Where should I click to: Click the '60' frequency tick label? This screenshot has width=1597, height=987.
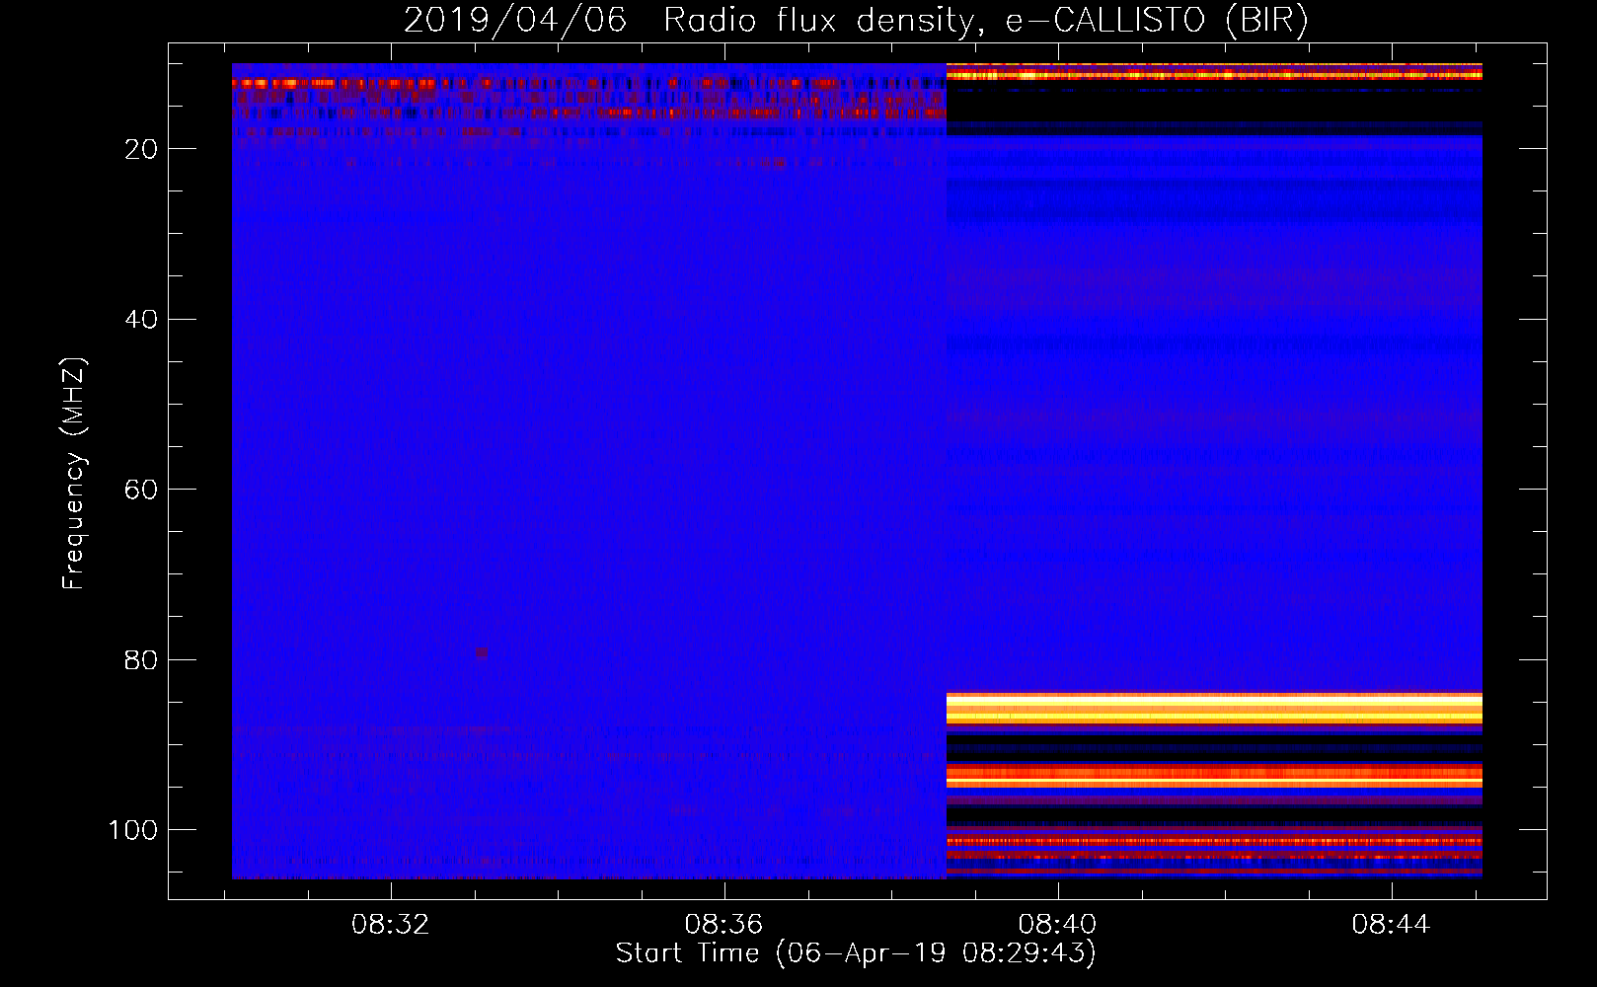(x=141, y=490)
